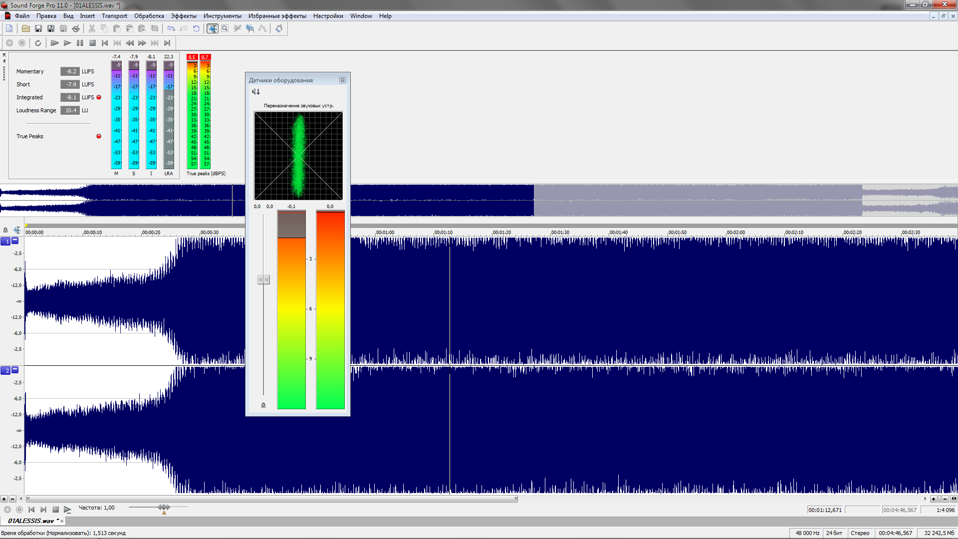Click the playback rate (Частота) slider

tap(164, 508)
